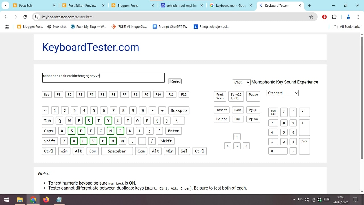This screenshot has width=364, height=205.
Task: Close the Keyboard Tester tab
Action: [x=300, y=5]
